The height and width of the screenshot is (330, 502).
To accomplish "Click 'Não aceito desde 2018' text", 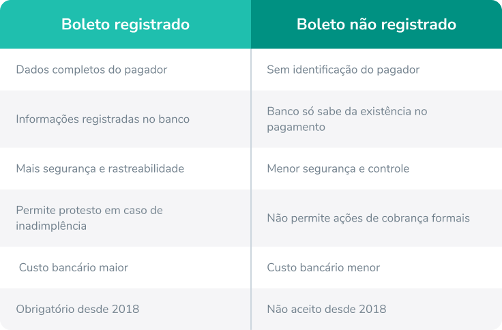I will [x=327, y=309].
